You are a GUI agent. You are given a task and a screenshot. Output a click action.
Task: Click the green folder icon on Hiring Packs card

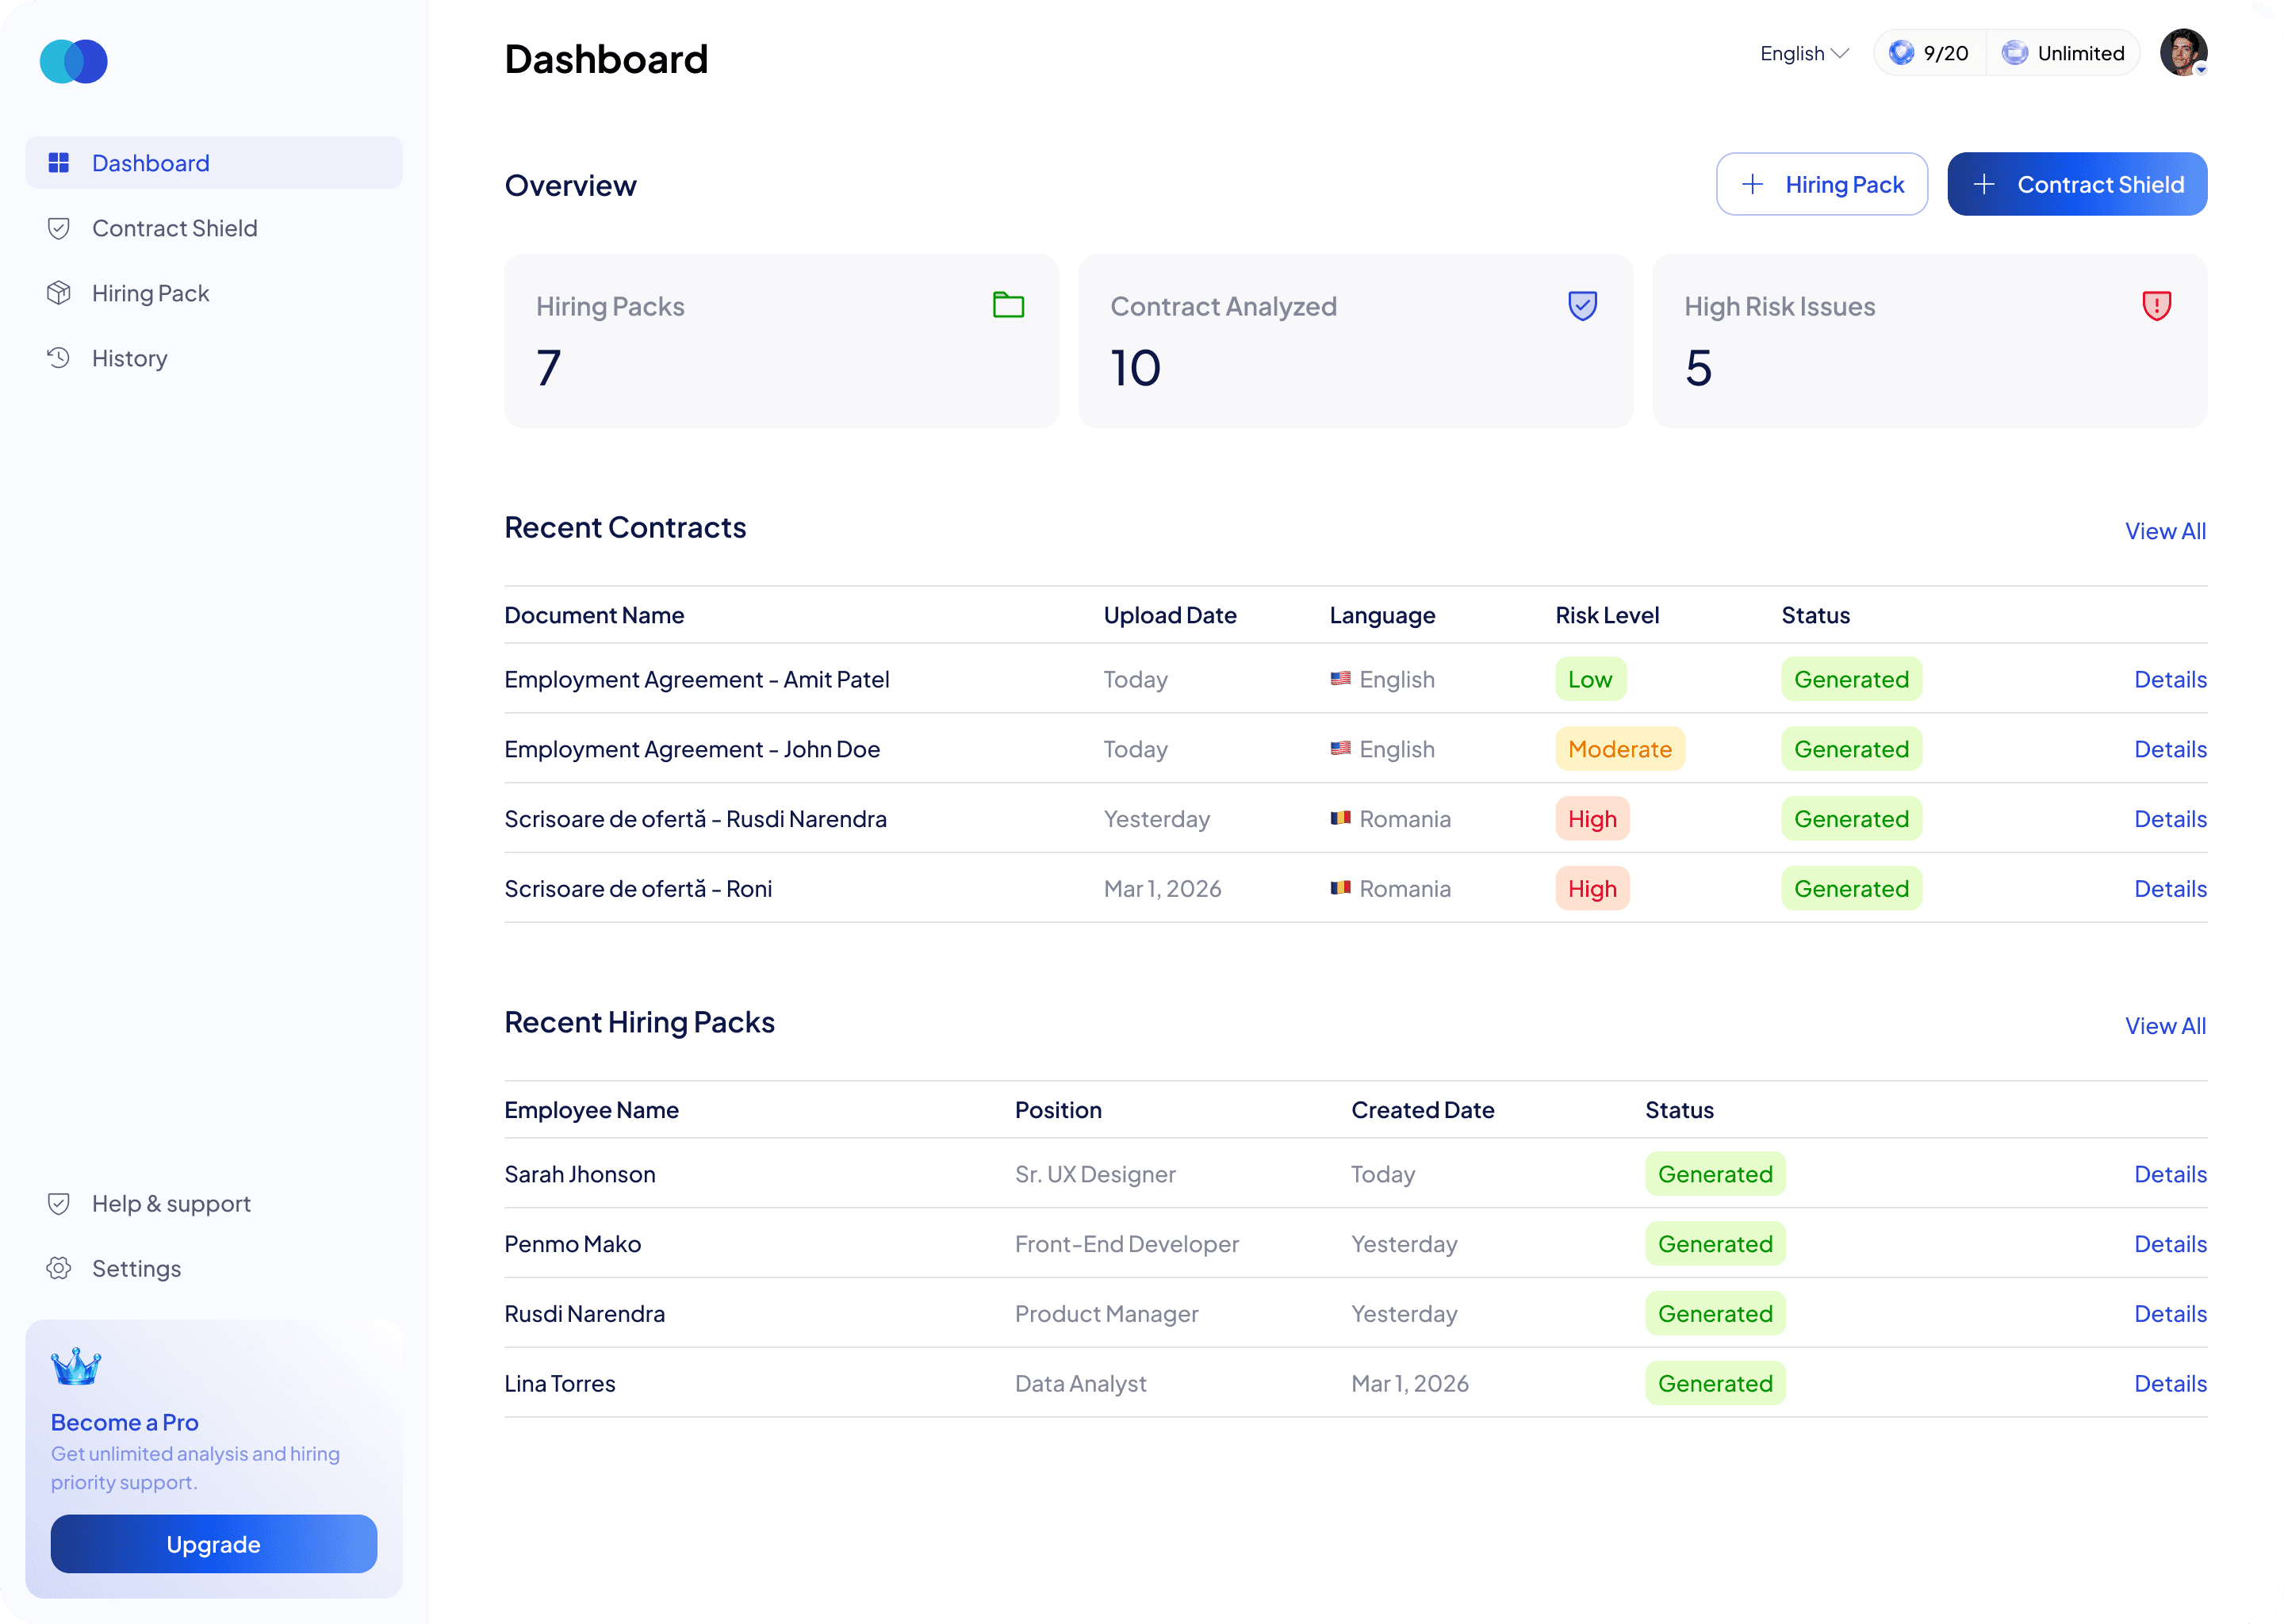pos(1008,304)
